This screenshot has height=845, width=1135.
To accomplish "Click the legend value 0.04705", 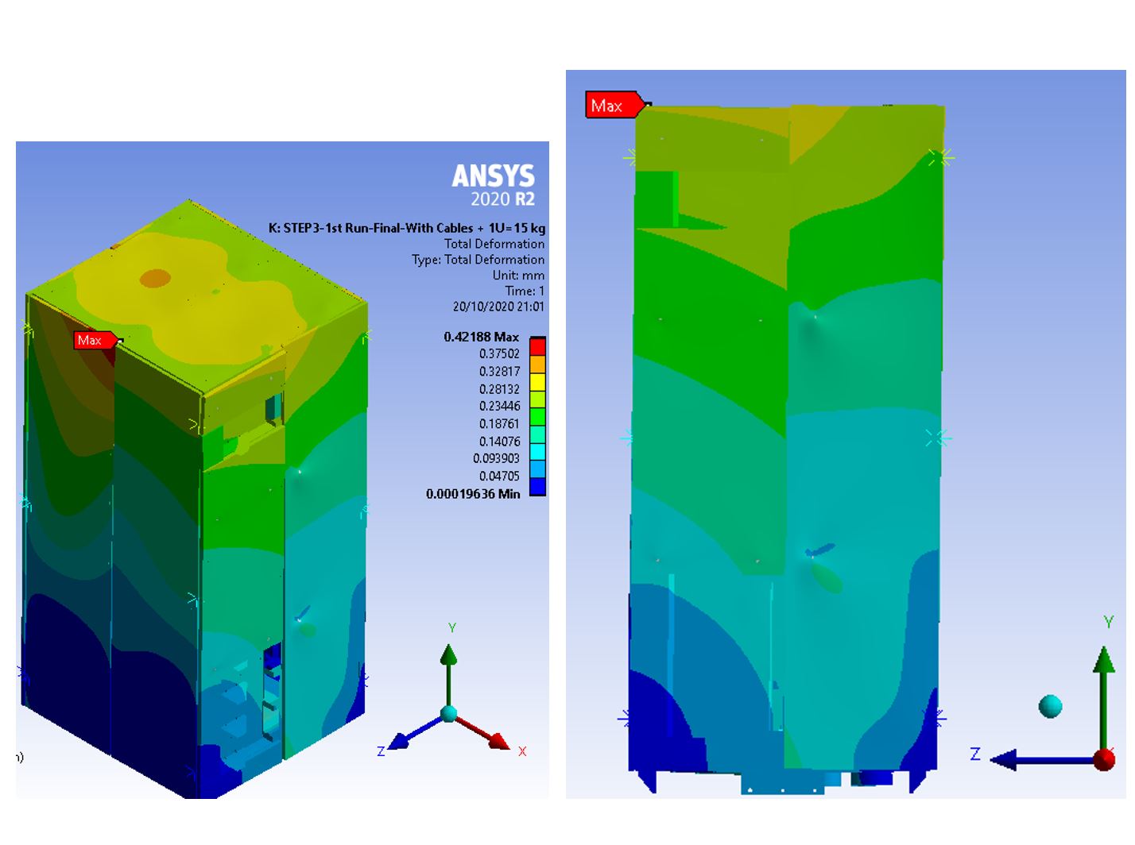I will pos(499,476).
